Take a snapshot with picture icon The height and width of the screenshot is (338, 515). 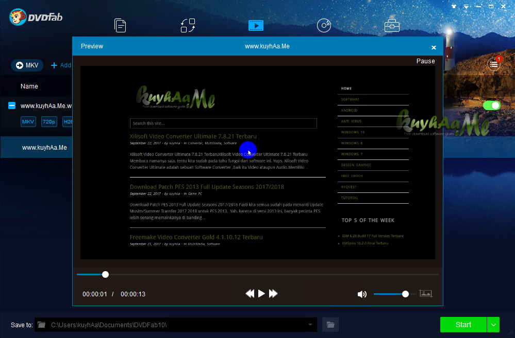coord(426,293)
